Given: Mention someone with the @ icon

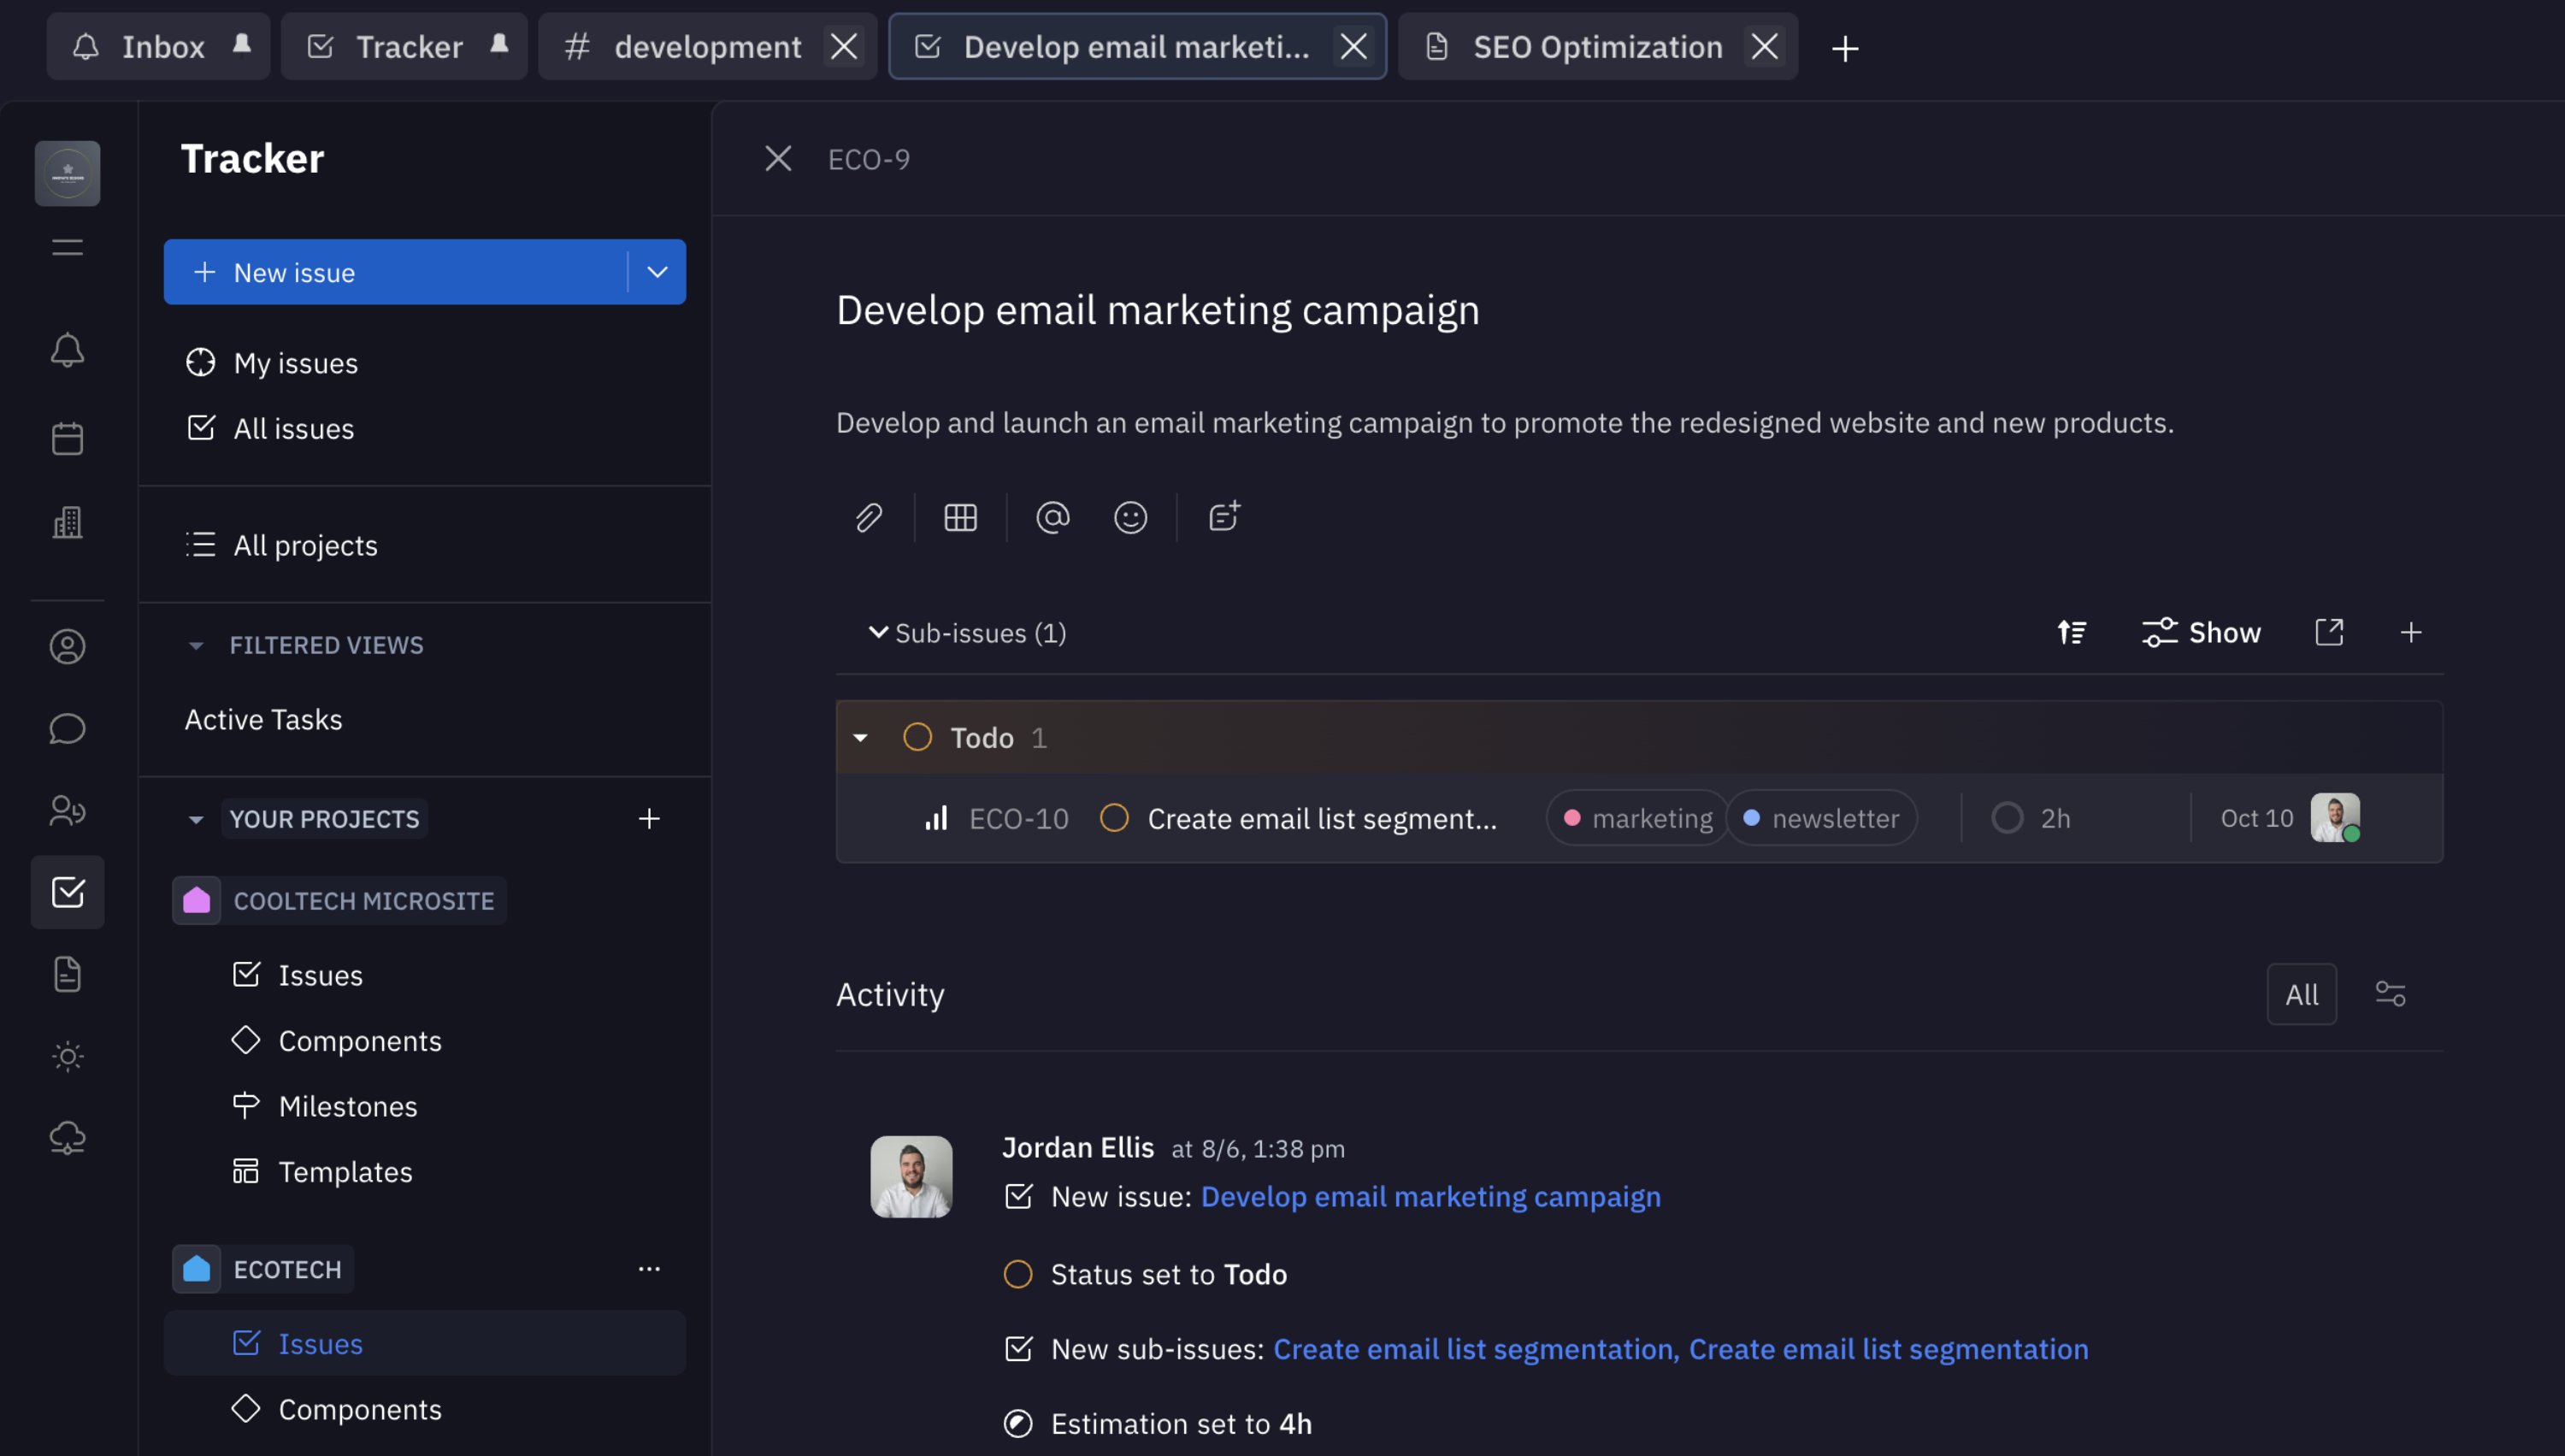Looking at the screenshot, I should [1053, 517].
